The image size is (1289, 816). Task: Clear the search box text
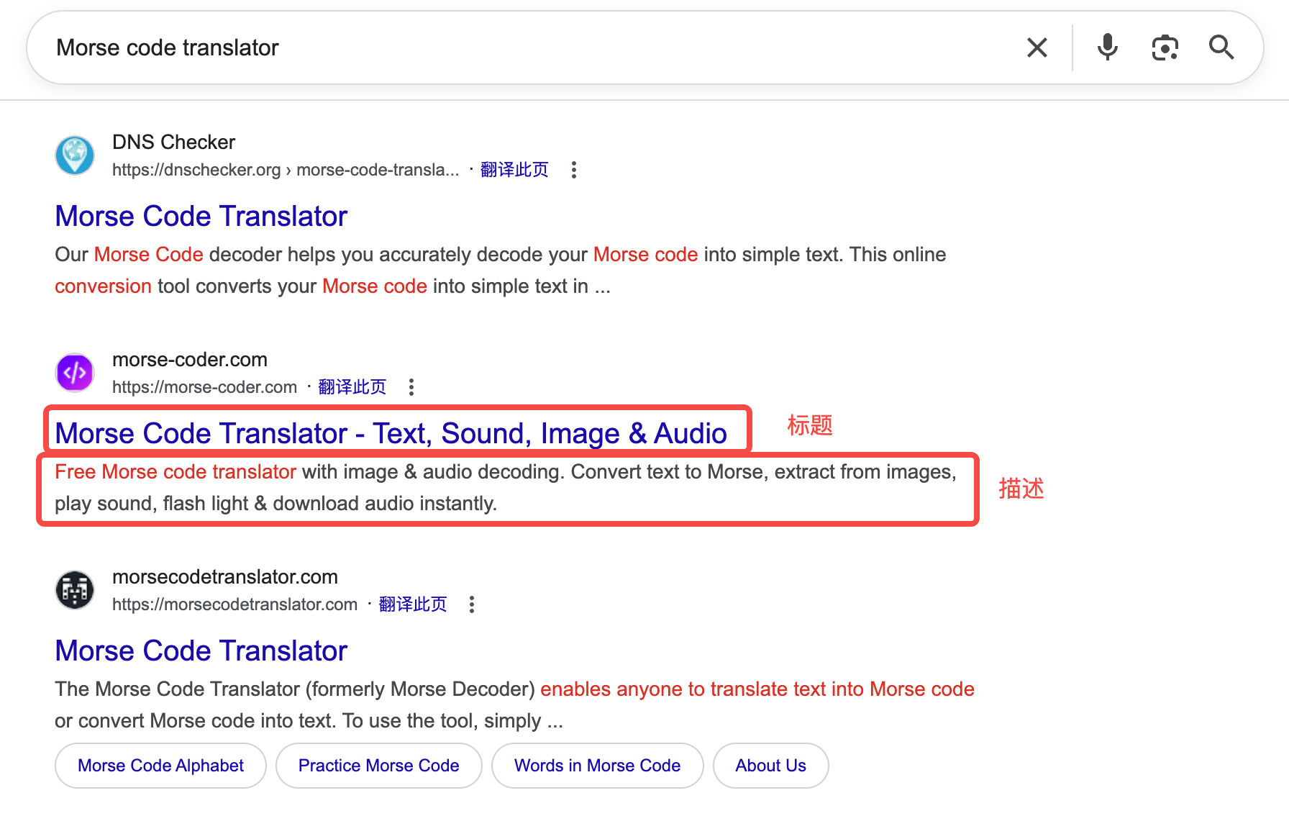(1037, 47)
